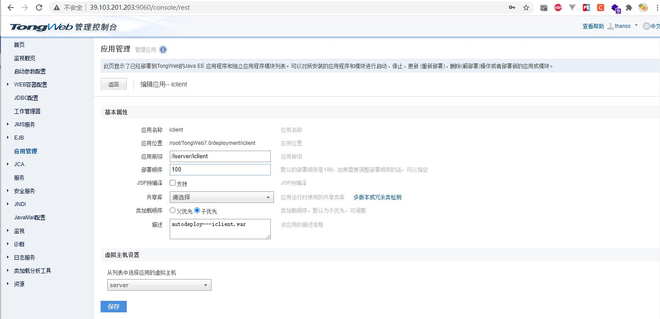Reload the page with refresh icon
Screen dimensions: 660x319
(39, 8)
